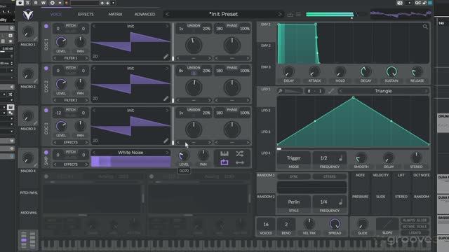Click the envelope SUSTAIN knob

coord(391,71)
